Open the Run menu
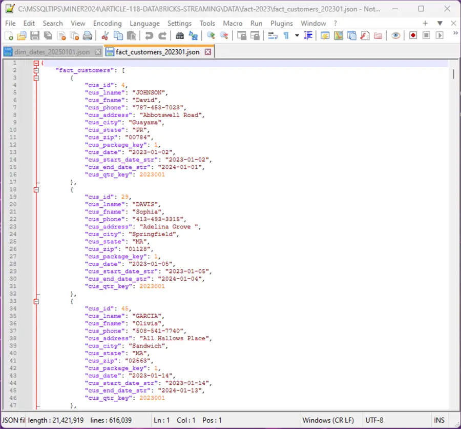The width and height of the screenshot is (461, 429). pyautogui.click(x=257, y=23)
